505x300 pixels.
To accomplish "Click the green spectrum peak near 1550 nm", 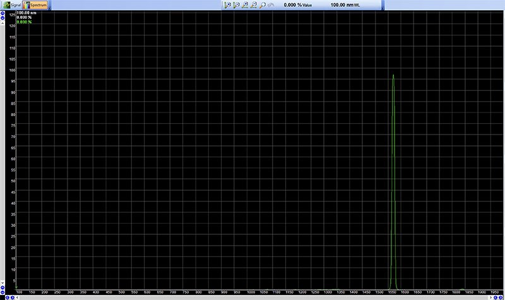I will pos(393,82).
